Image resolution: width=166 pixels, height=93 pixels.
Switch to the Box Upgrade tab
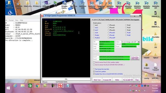click(135, 20)
